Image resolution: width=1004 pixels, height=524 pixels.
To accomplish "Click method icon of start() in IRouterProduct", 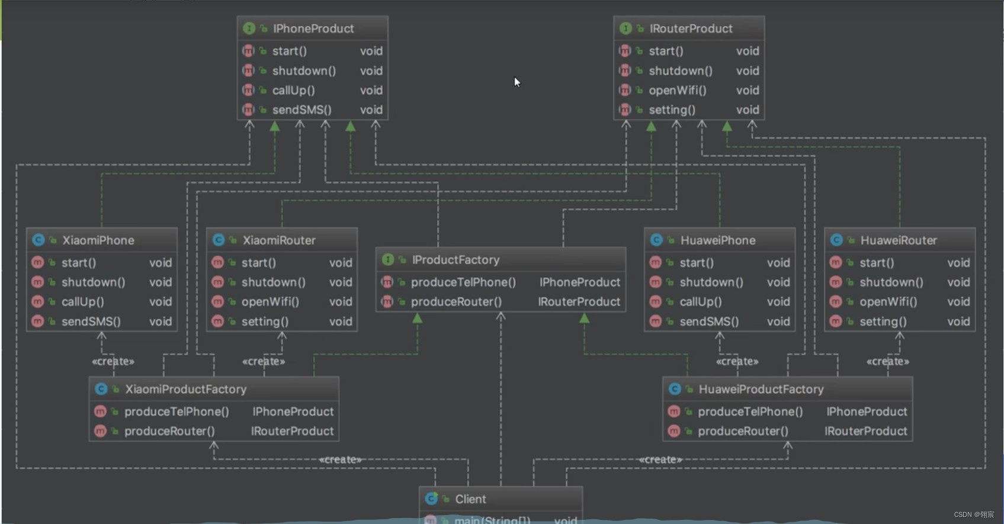I will (x=625, y=51).
